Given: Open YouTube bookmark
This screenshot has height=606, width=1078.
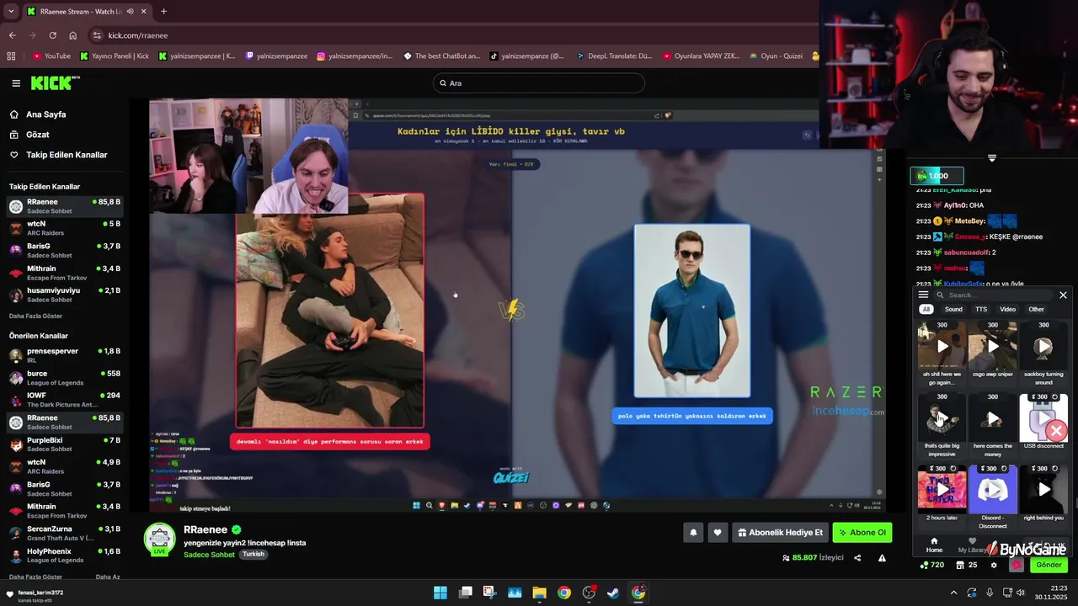Looking at the screenshot, I should coord(51,56).
